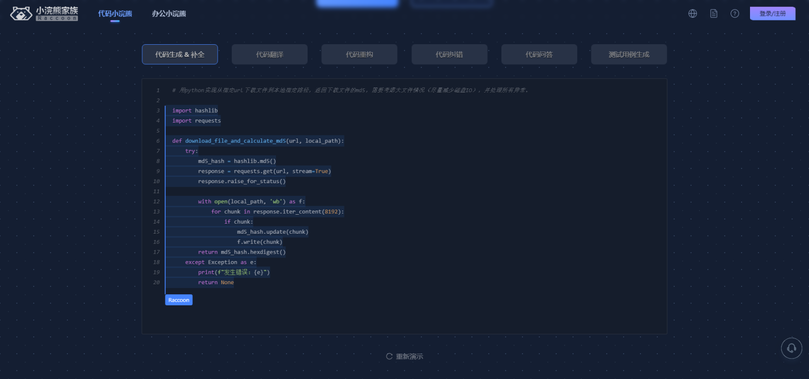Click the comment on code line 1
The image size is (809, 379).
tap(350, 90)
